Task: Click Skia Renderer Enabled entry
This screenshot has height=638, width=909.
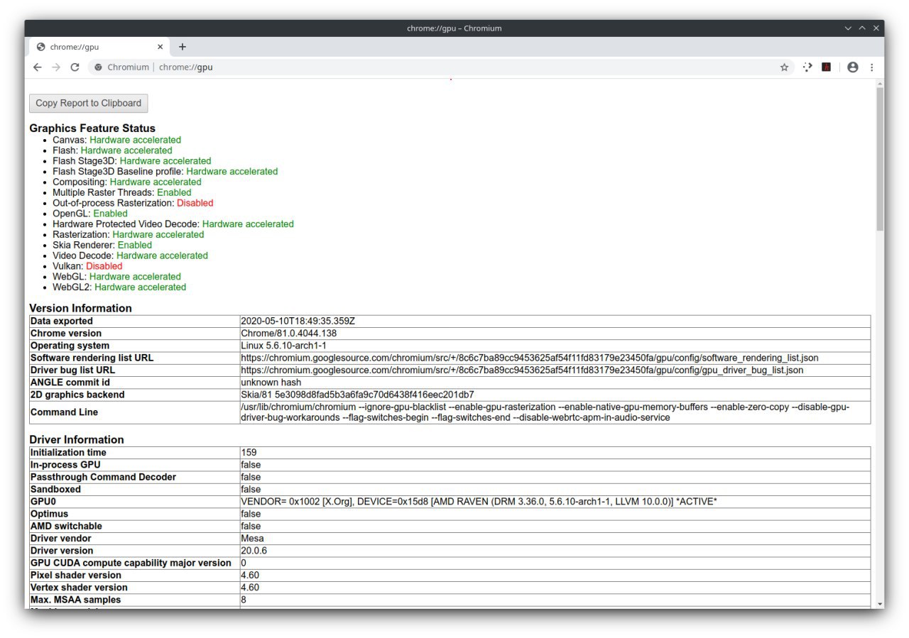Action: pos(102,245)
